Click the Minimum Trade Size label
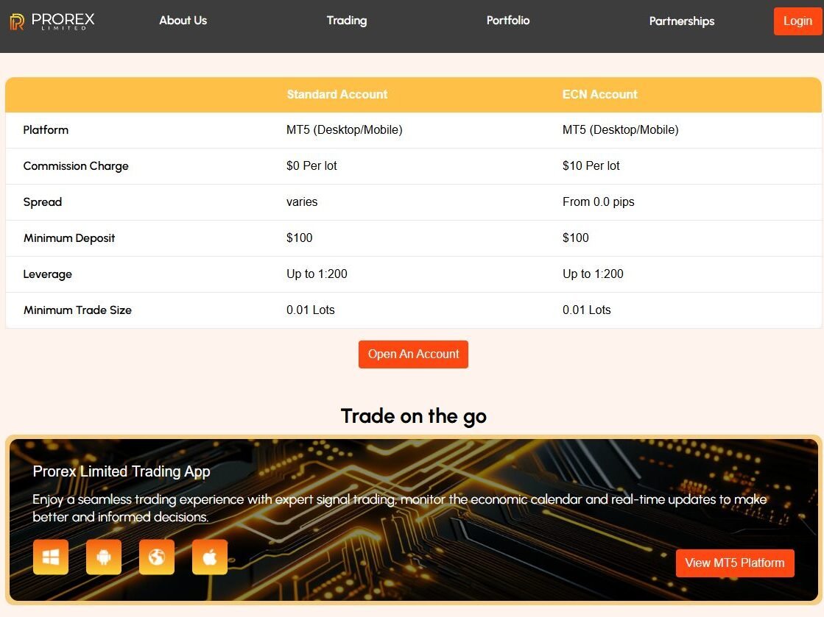 click(77, 310)
